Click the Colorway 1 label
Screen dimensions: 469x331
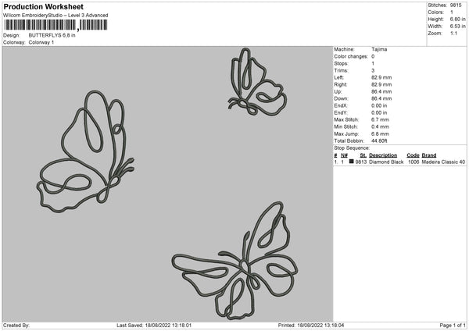pos(41,42)
